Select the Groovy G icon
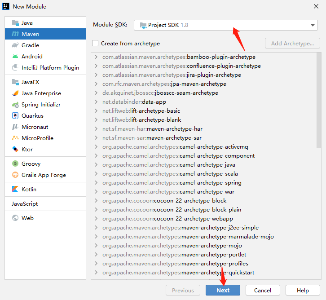The width and height of the screenshot is (326, 300). tap(15, 163)
